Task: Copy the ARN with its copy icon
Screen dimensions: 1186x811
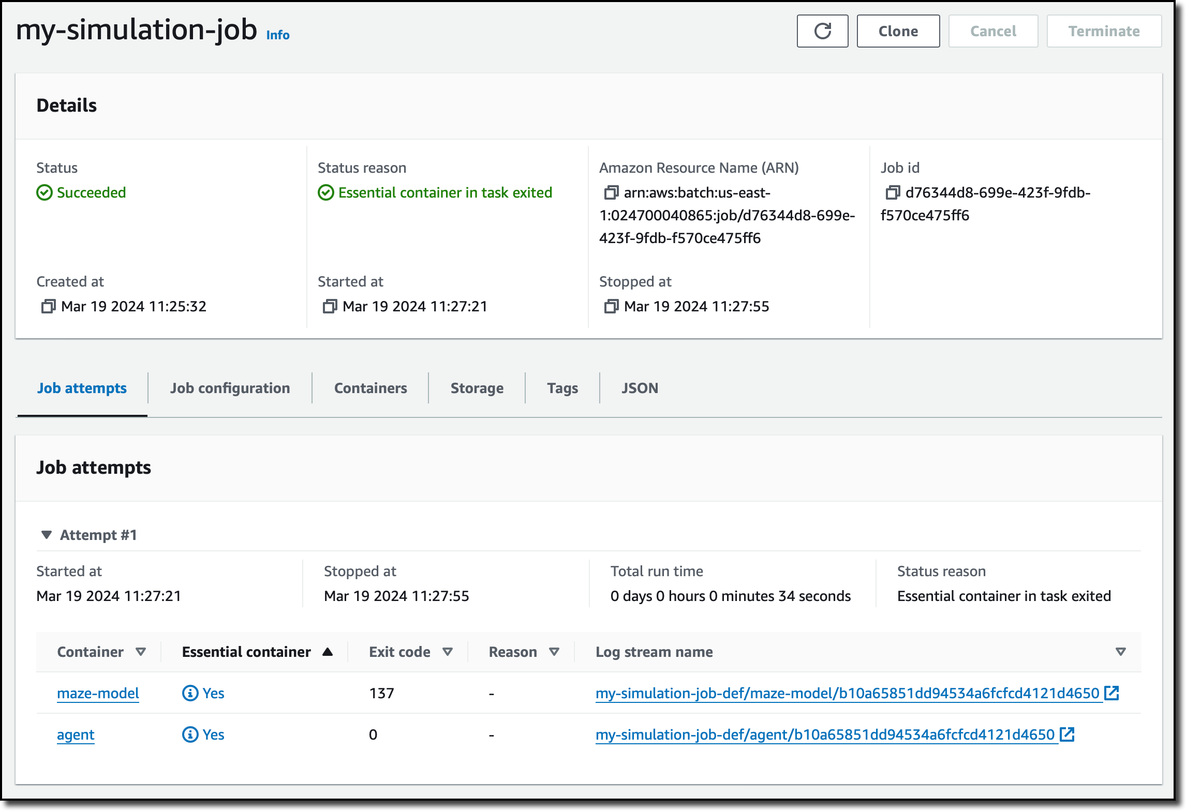Action: 611,193
